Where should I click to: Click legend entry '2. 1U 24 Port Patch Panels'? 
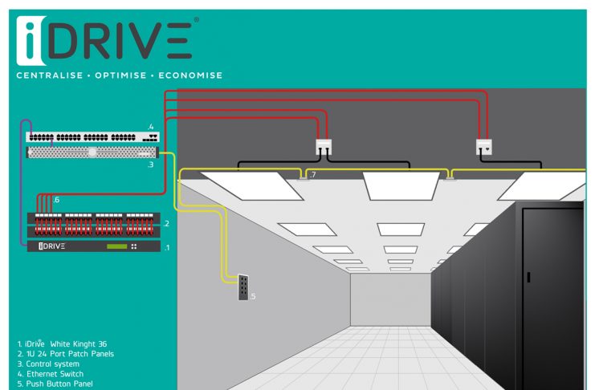[66, 354]
